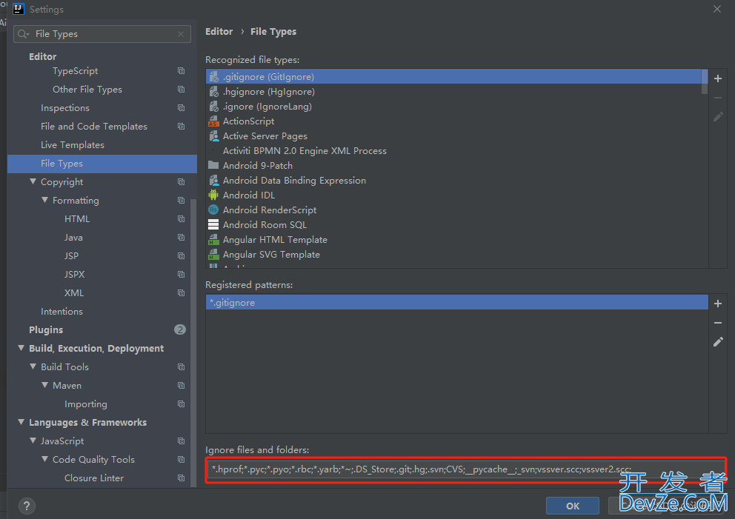735x519 pixels.
Task: Collapse the Copyright tree node
Action: point(33,181)
